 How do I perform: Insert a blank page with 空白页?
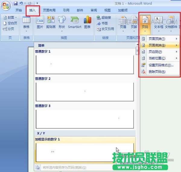[x=10, y=23]
